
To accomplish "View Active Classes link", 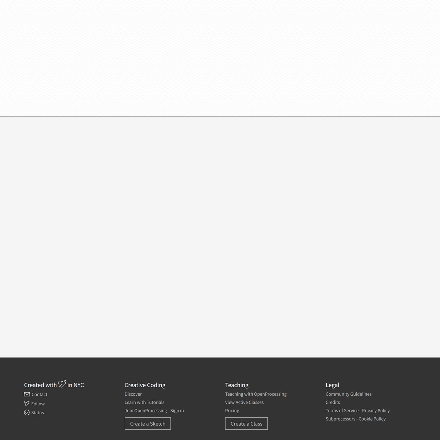I will (244, 402).
